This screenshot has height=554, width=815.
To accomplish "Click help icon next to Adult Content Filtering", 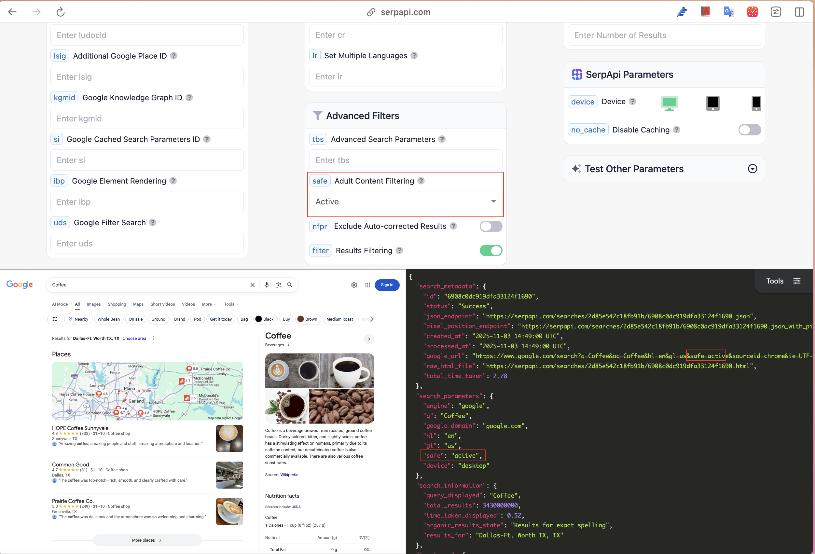I will [421, 181].
